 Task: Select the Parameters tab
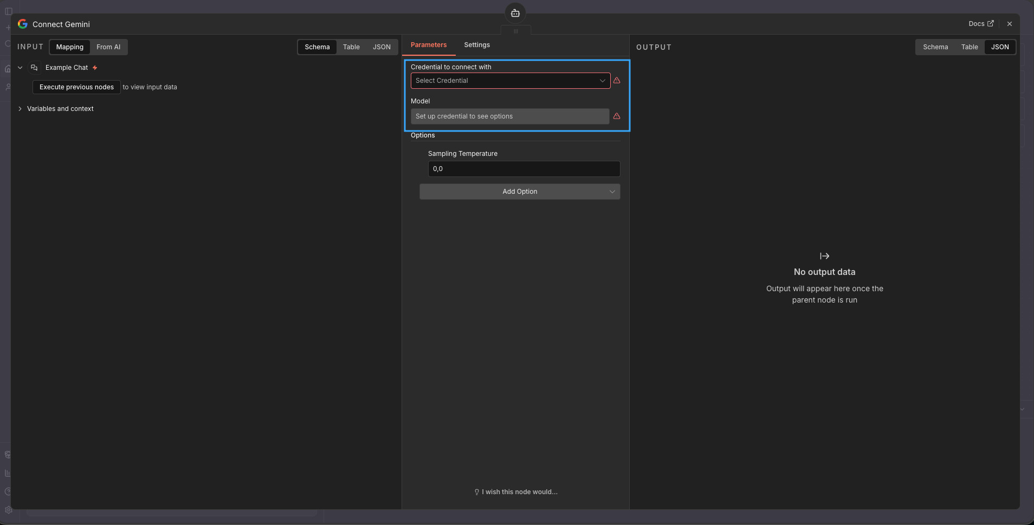click(x=428, y=45)
